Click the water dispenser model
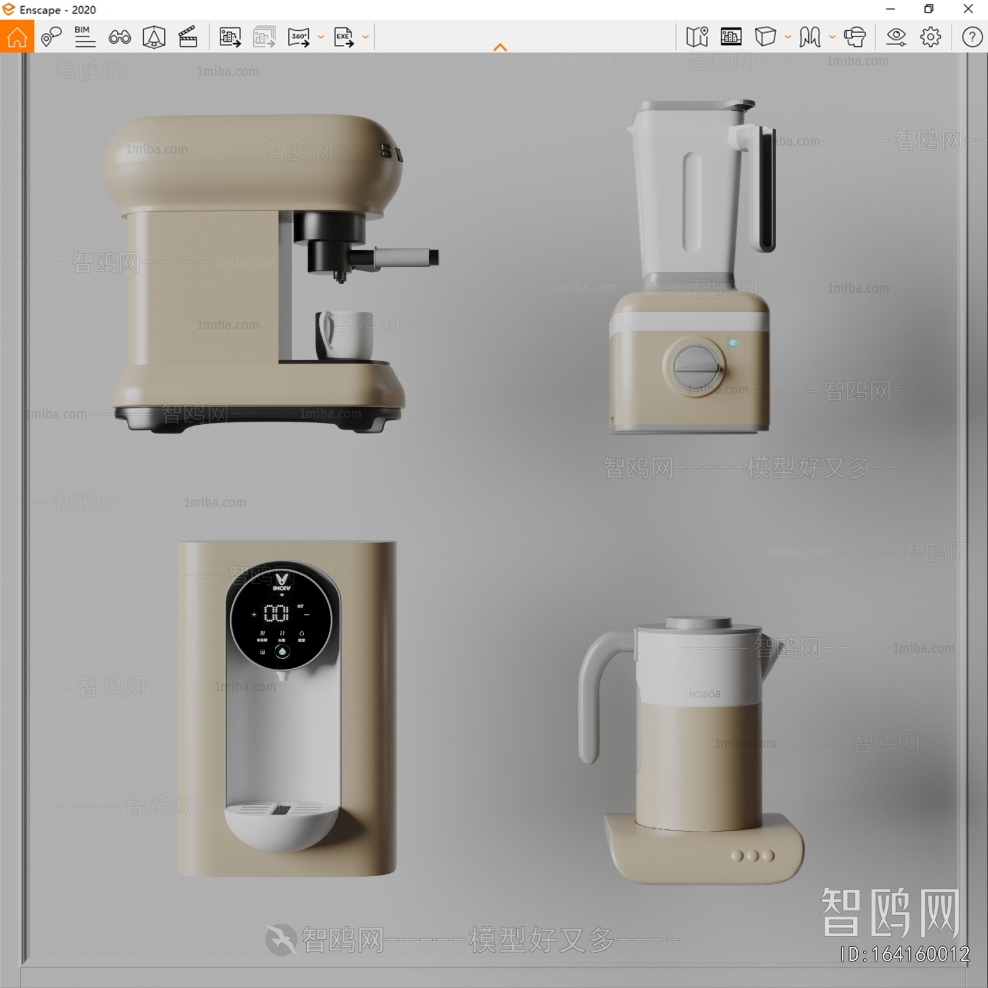The height and width of the screenshot is (988, 988). (x=287, y=709)
